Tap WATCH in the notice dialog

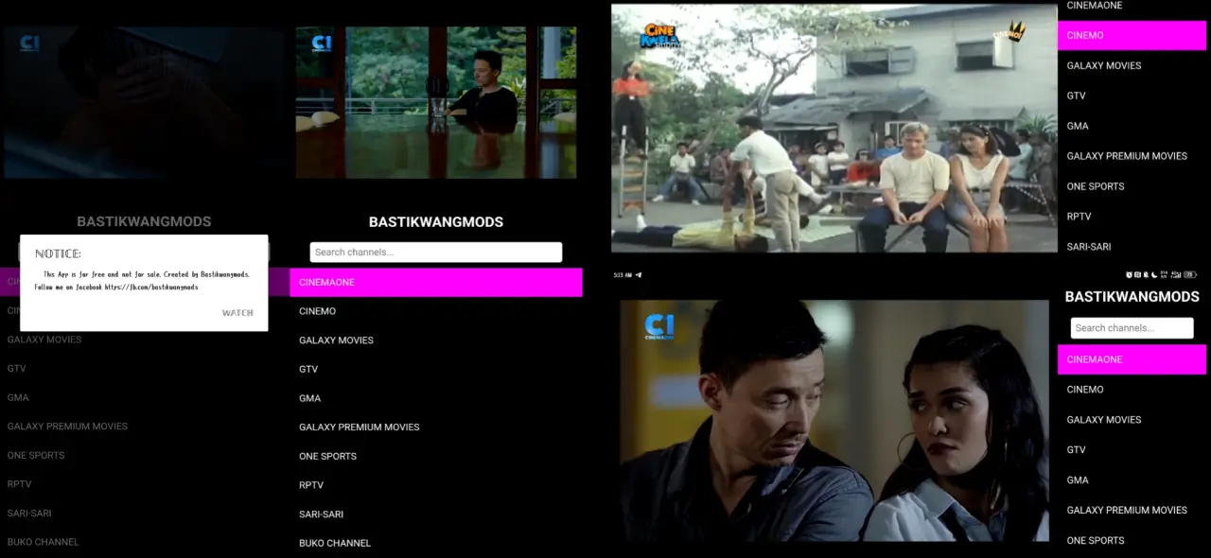237,313
